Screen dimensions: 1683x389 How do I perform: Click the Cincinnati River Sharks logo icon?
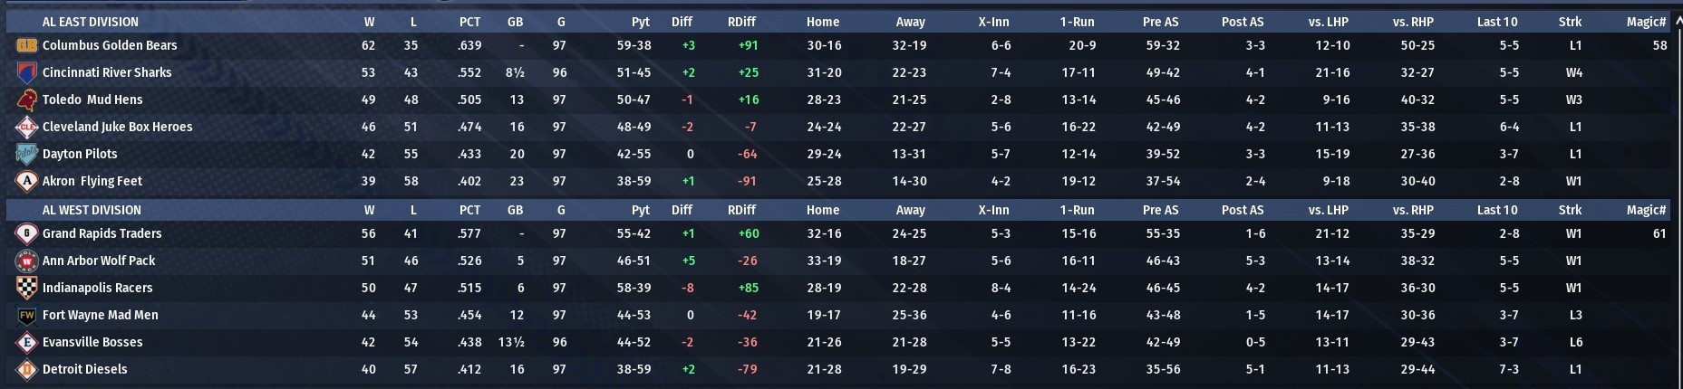26,72
